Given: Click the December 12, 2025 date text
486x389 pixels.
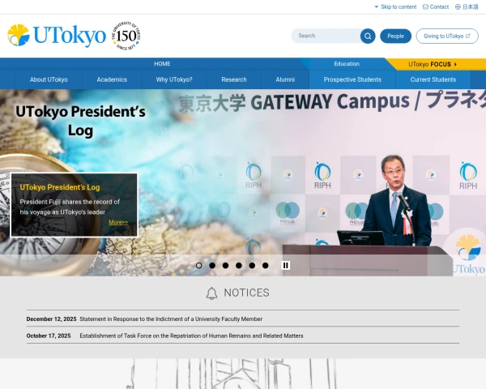Looking at the screenshot, I should point(51,318).
